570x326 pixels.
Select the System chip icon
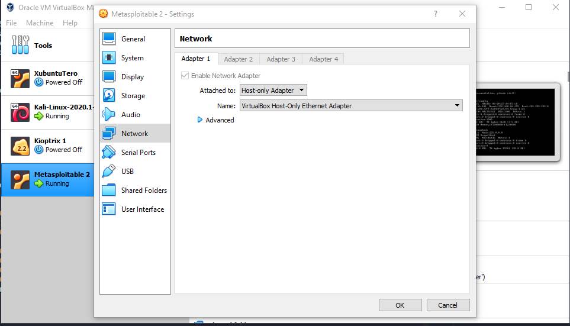click(x=110, y=58)
